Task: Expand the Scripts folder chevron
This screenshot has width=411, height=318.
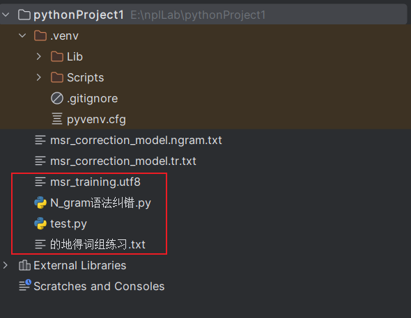Action: [39, 77]
